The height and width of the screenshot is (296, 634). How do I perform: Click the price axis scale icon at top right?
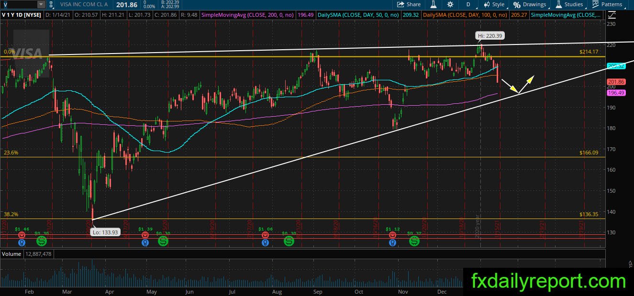click(x=612, y=15)
